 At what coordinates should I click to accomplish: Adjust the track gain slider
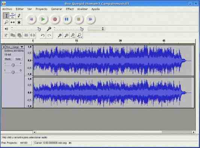coord(13,65)
